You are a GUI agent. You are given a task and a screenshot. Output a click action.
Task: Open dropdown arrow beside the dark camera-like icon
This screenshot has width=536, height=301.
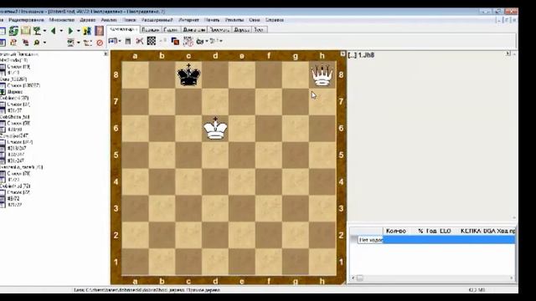point(207,41)
